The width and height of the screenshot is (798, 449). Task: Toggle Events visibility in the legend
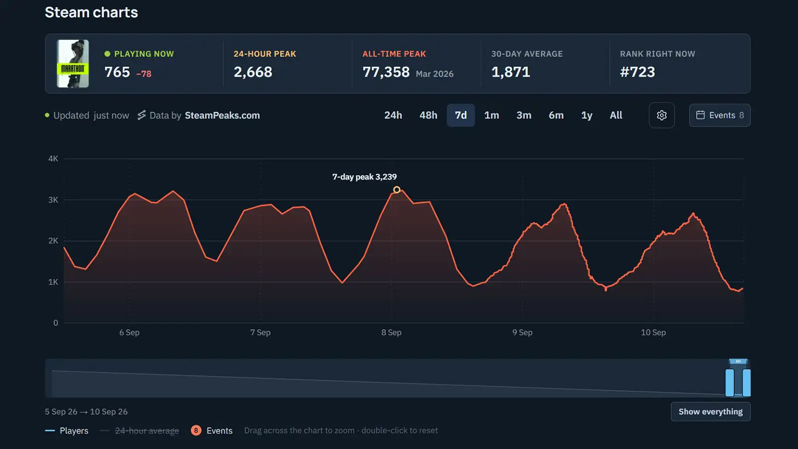click(212, 431)
